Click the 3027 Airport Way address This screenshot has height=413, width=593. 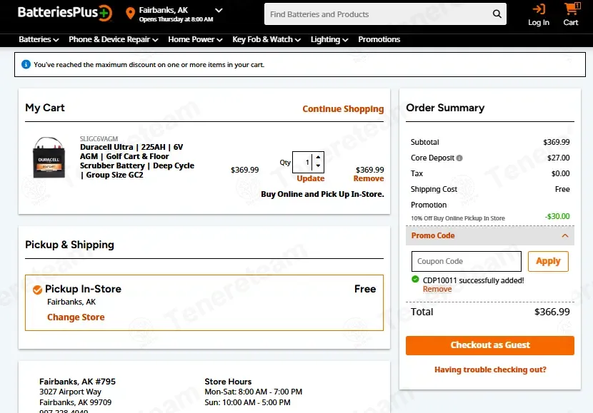[70, 392]
